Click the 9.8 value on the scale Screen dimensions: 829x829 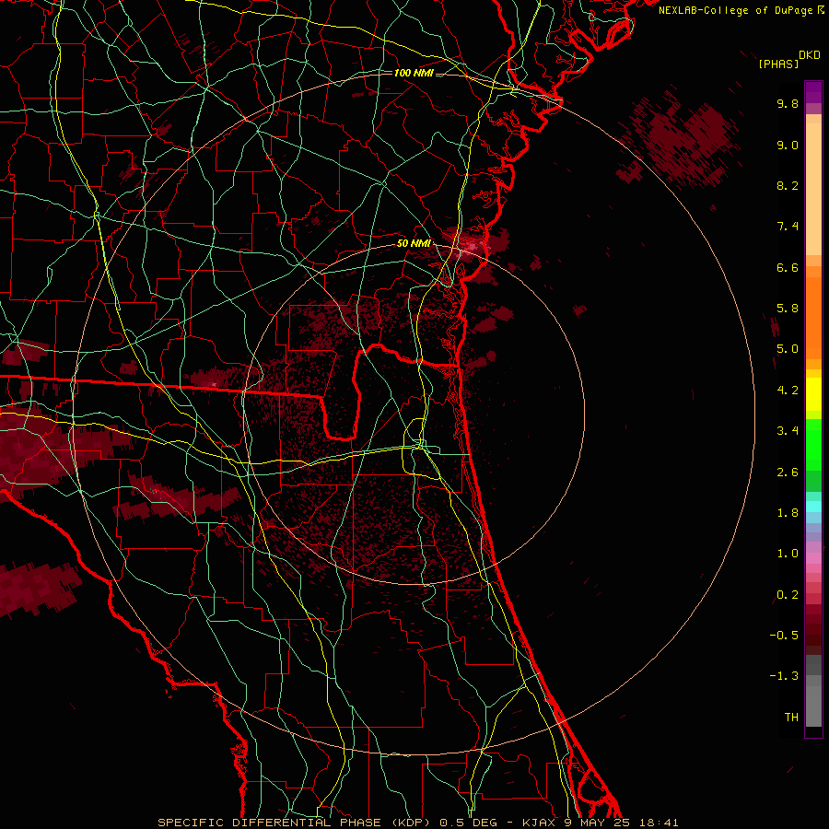pyautogui.click(x=788, y=103)
